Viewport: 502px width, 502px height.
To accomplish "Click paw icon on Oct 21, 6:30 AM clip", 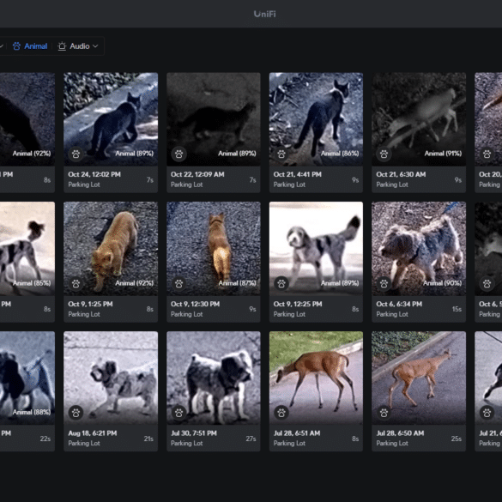I will pyautogui.click(x=384, y=154).
